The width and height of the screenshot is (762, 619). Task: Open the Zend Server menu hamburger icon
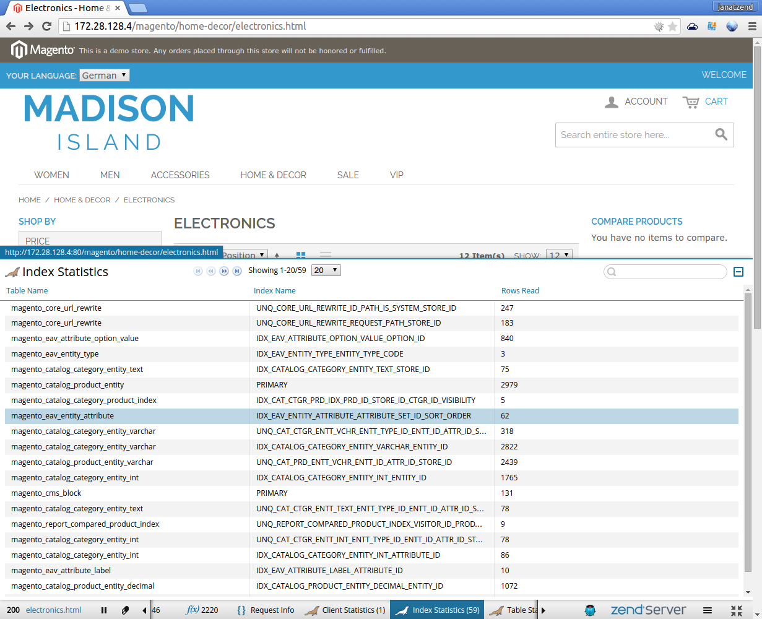(708, 610)
